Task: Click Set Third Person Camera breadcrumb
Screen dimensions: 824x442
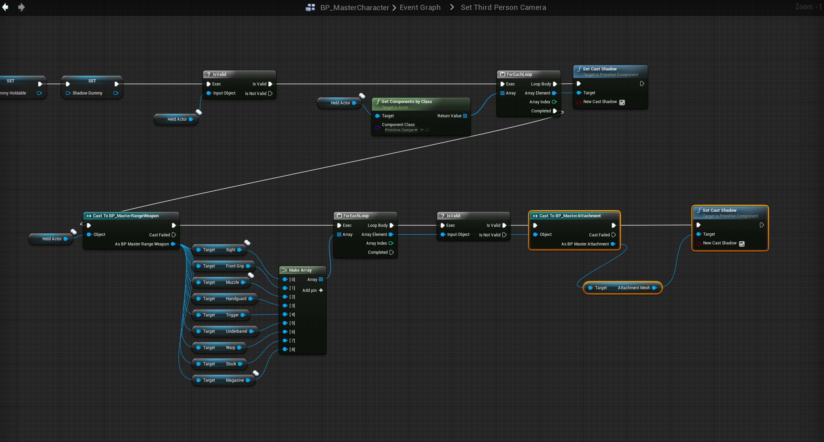Action: tap(503, 7)
